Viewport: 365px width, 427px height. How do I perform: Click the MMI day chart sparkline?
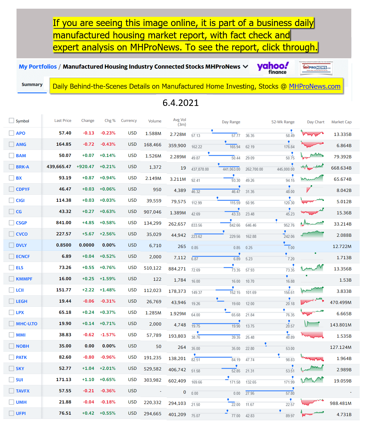[312, 335]
